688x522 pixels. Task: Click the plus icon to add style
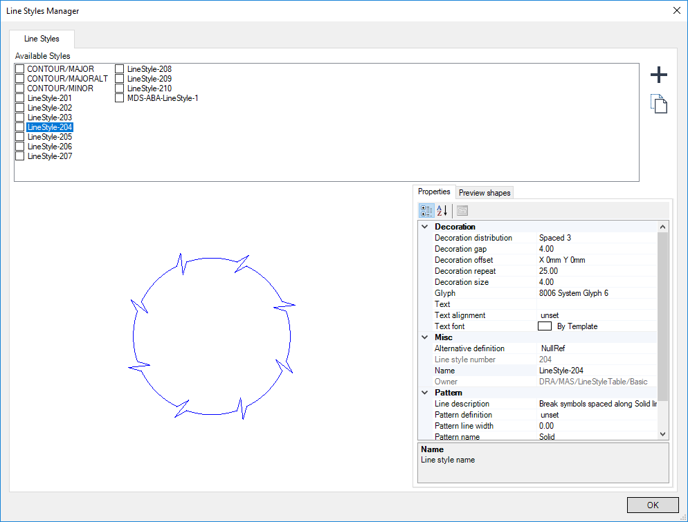[x=659, y=75]
